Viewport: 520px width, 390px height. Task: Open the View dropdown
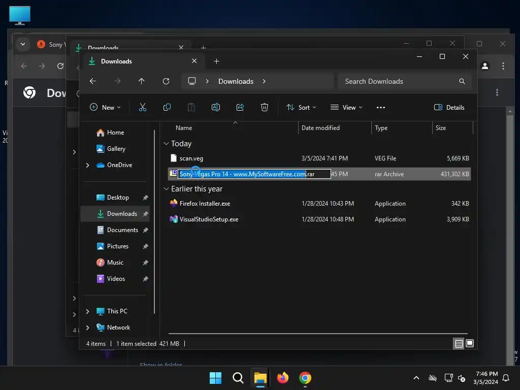pos(346,107)
